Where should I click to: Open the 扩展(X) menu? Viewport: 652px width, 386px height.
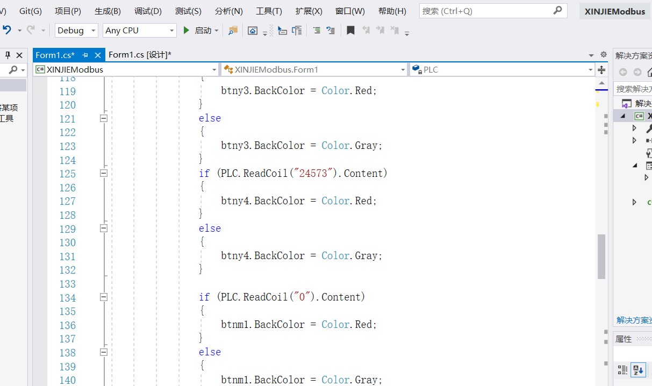(x=309, y=11)
